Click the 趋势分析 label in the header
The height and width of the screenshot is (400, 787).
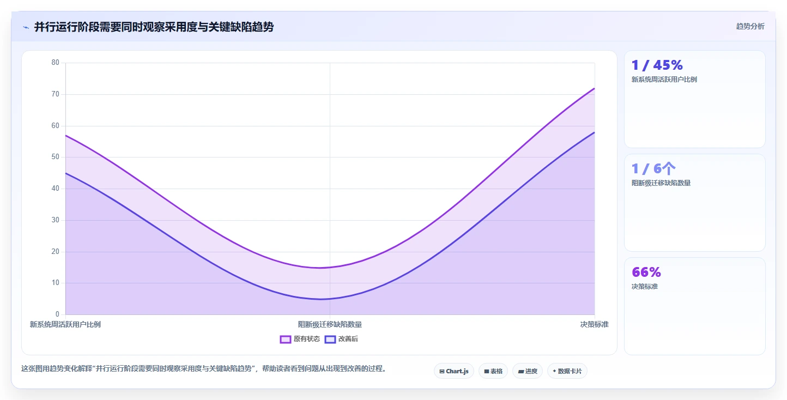point(750,26)
